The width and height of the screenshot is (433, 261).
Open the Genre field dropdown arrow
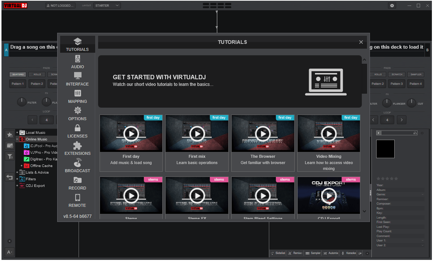(423, 195)
